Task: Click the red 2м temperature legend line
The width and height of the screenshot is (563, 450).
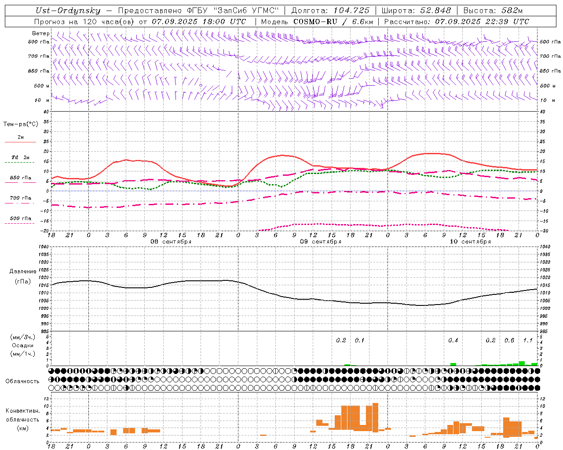Action: [x=20, y=142]
